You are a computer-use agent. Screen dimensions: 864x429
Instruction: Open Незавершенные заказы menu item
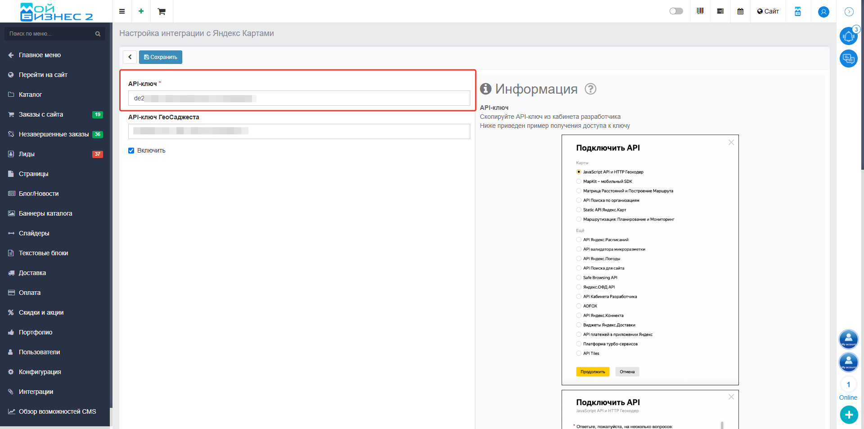55,134
